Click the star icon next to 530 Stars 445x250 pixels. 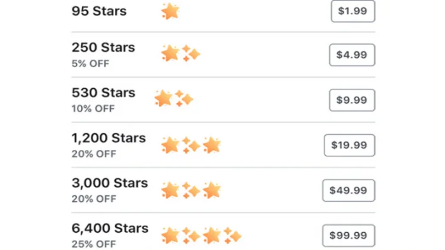point(174,98)
